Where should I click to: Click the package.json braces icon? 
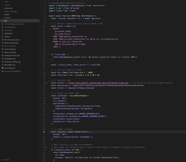[x=2, y=58]
